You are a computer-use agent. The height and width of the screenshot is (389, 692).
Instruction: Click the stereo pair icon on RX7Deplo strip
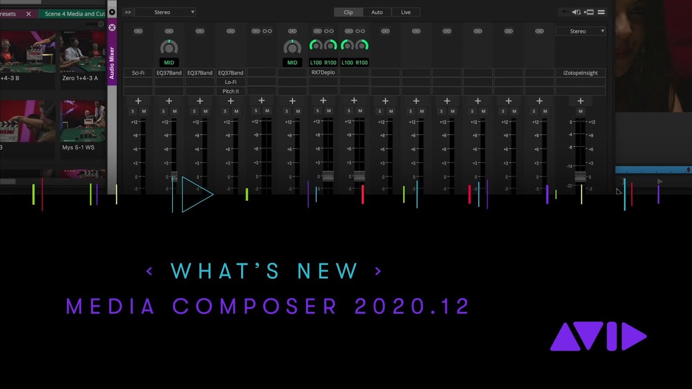329,31
